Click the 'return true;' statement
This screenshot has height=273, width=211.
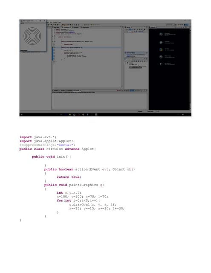tap(69, 177)
